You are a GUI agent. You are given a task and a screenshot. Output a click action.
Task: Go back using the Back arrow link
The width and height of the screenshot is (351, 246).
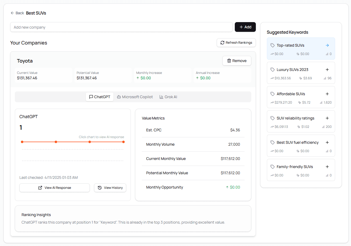point(17,13)
